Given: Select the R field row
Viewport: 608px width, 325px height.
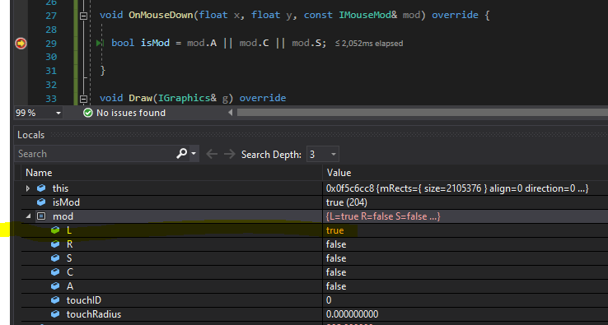Looking at the screenshot, I should 315,244.
